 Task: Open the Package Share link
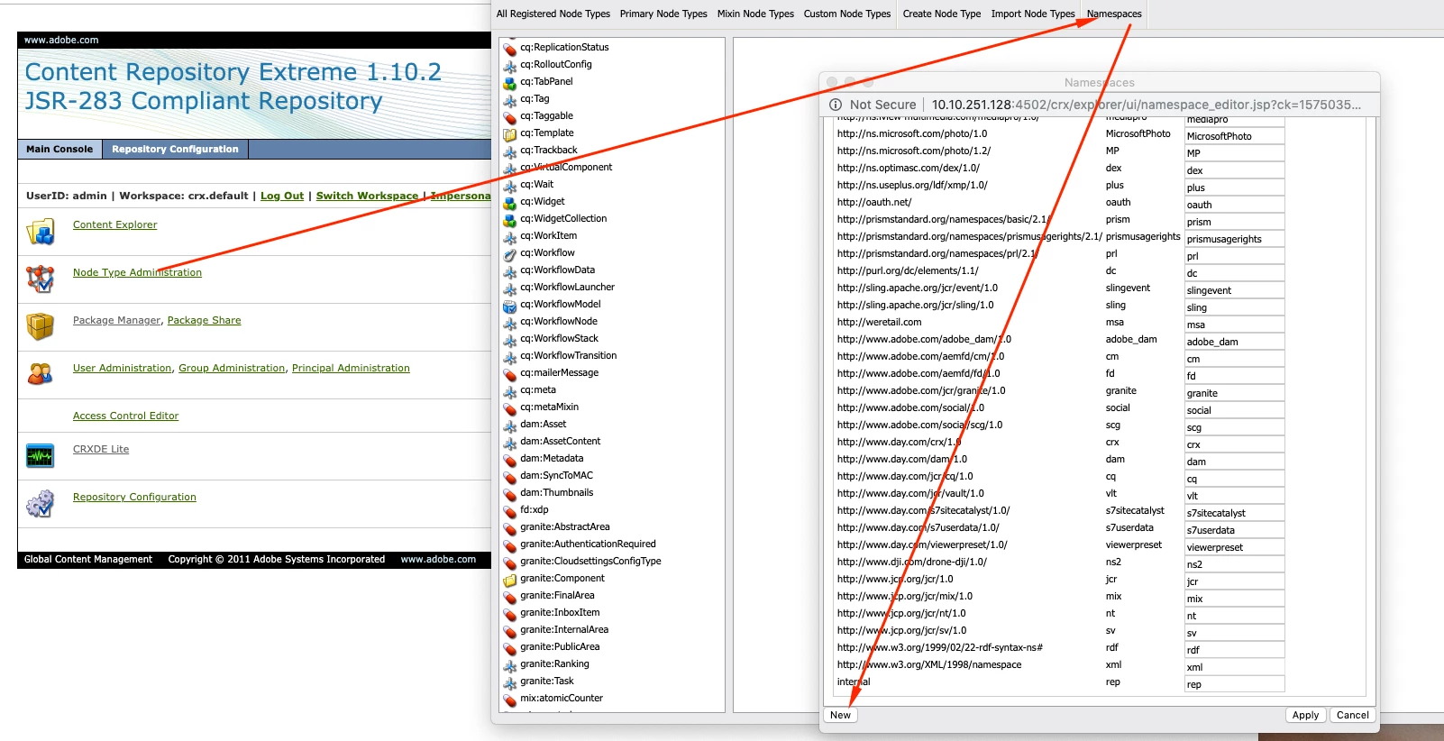204,320
